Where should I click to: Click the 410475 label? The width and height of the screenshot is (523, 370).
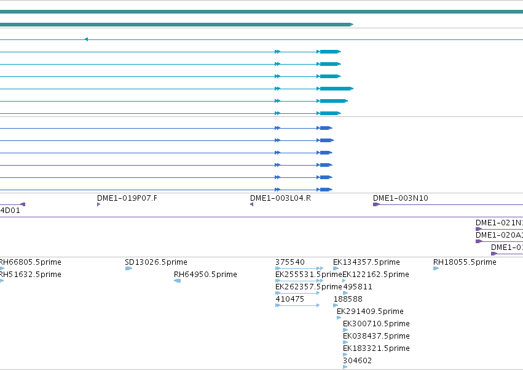(290, 299)
